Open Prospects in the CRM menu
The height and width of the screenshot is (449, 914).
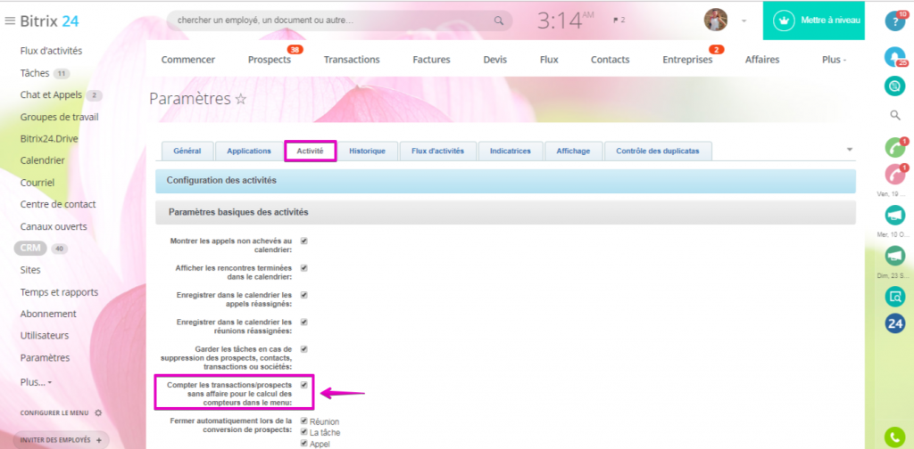[x=270, y=60]
